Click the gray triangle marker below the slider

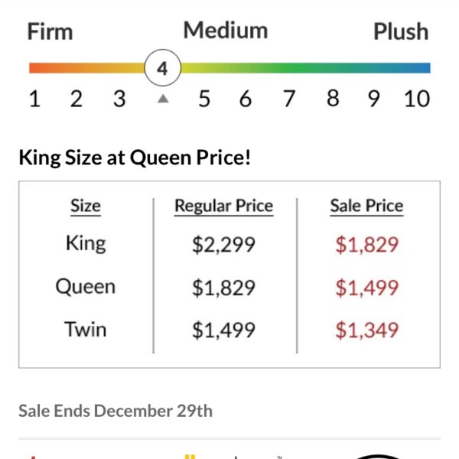coord(163,99)
